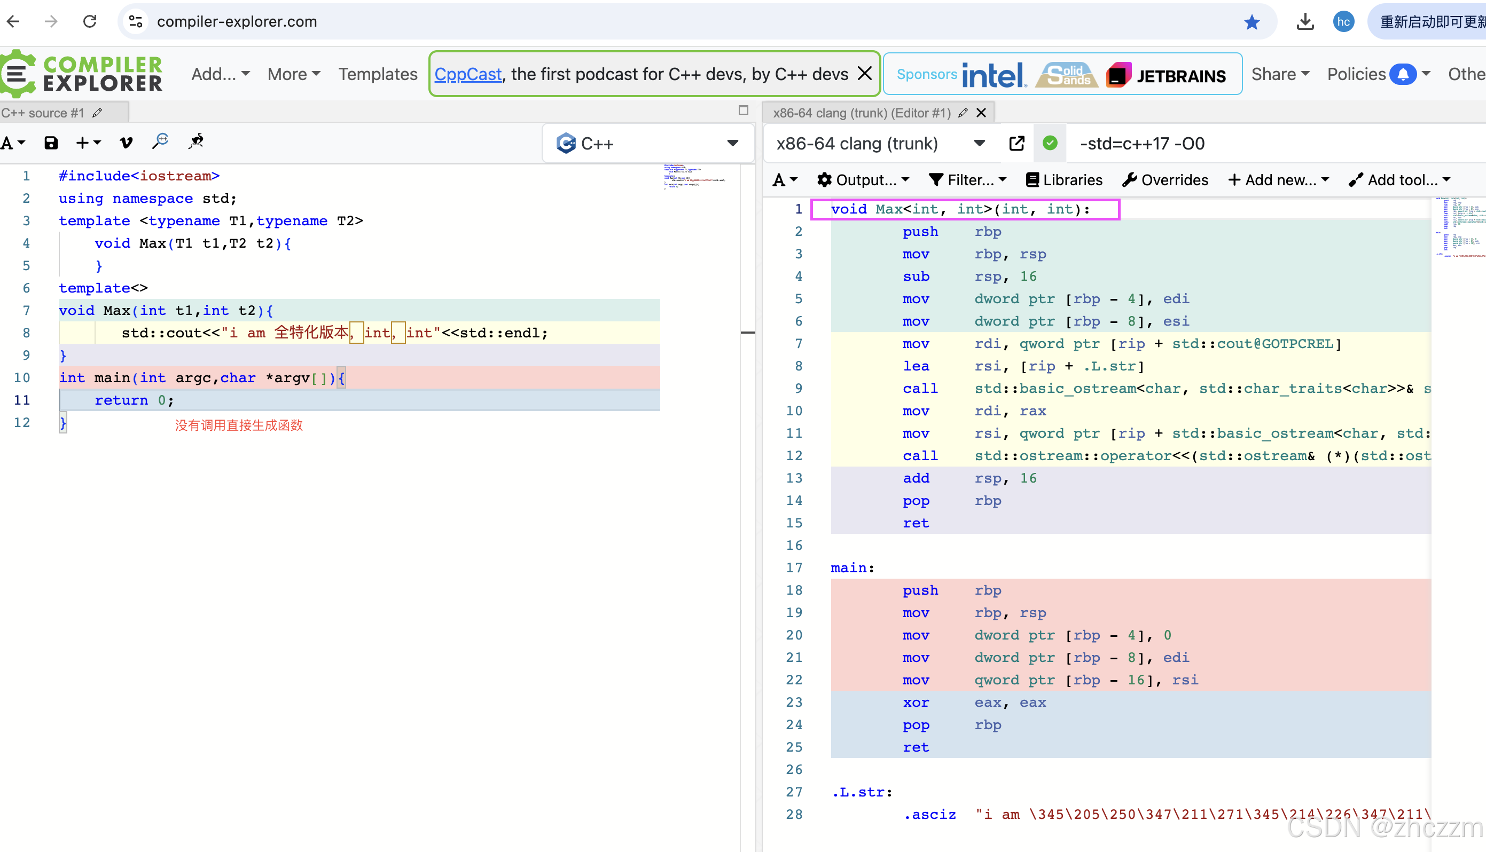Click the green compile status checkmark
1486x852 pixels.
[x=1050, y=144]
